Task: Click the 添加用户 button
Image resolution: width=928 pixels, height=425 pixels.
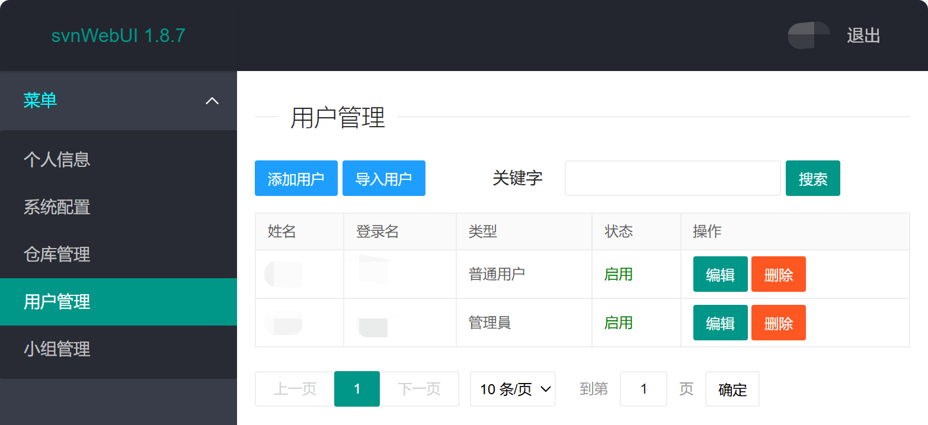Action: coord(296,178)
